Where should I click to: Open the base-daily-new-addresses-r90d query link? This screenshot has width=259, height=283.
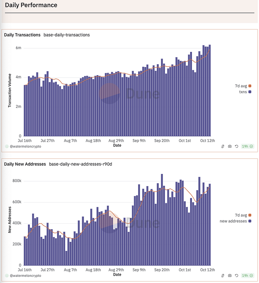pyautogui.click(x=80, y=164)
